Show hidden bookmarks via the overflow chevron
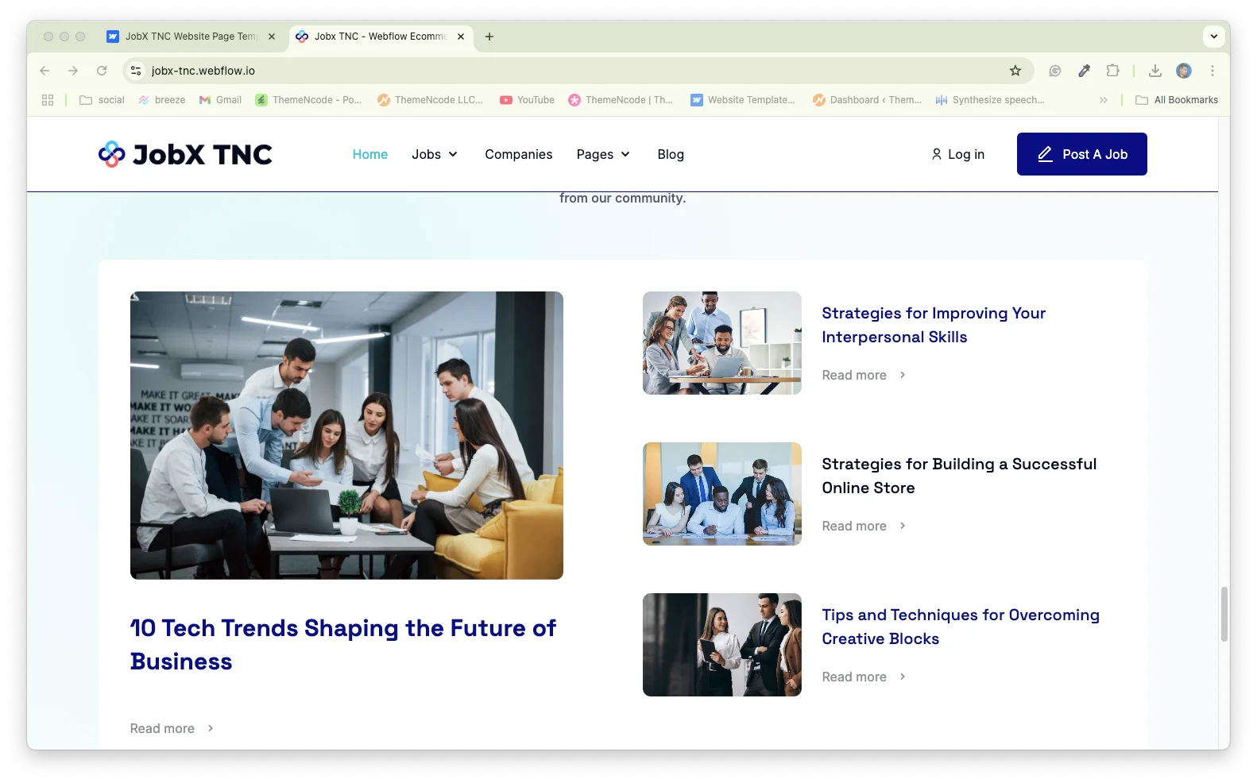The height and width of the screenshot is (783, 1257). tap(1103, 100)
